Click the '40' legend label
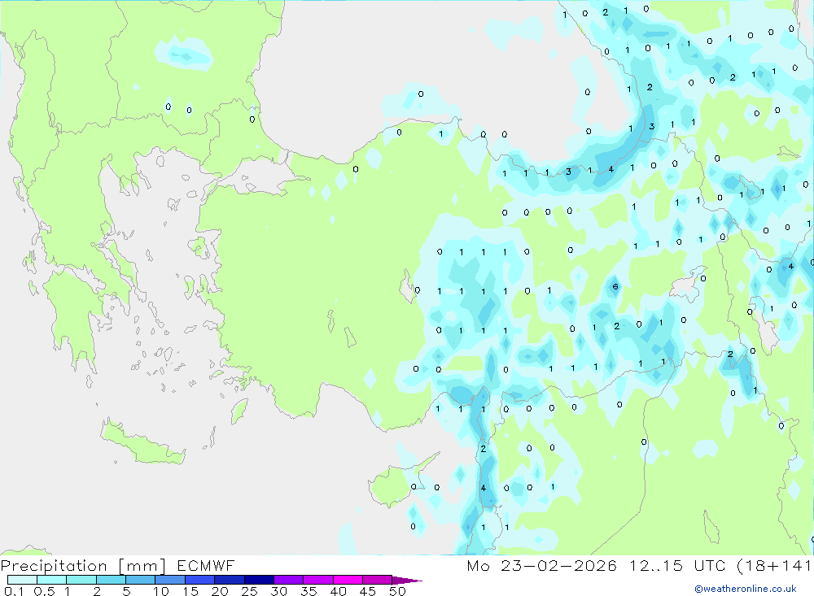 point(338,591)
